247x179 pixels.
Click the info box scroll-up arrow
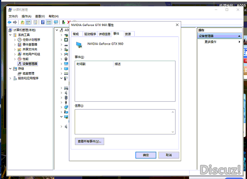173,112
